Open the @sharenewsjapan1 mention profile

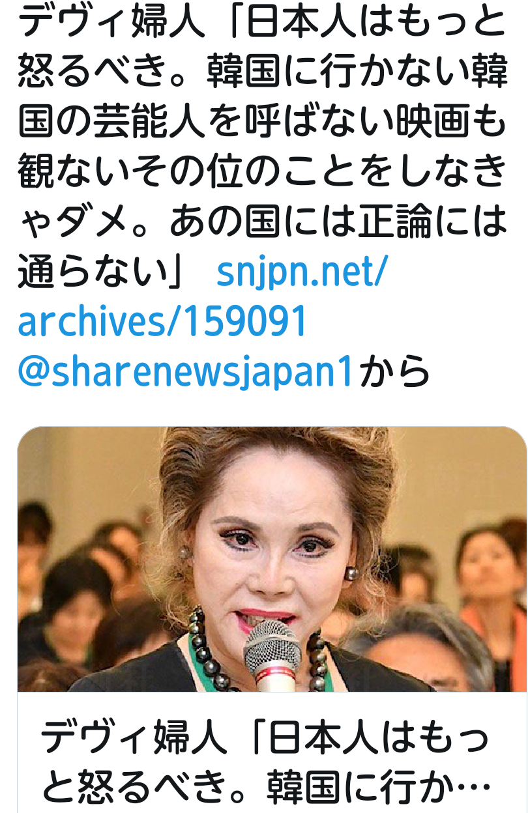click(185, 371)
